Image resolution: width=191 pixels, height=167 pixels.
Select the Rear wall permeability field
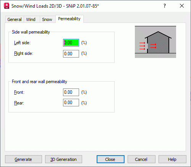point(71,103)
